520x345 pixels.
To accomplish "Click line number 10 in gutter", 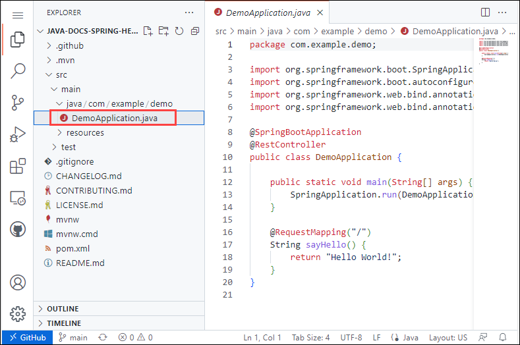I will pyautogui.click(x=227, y=157).
